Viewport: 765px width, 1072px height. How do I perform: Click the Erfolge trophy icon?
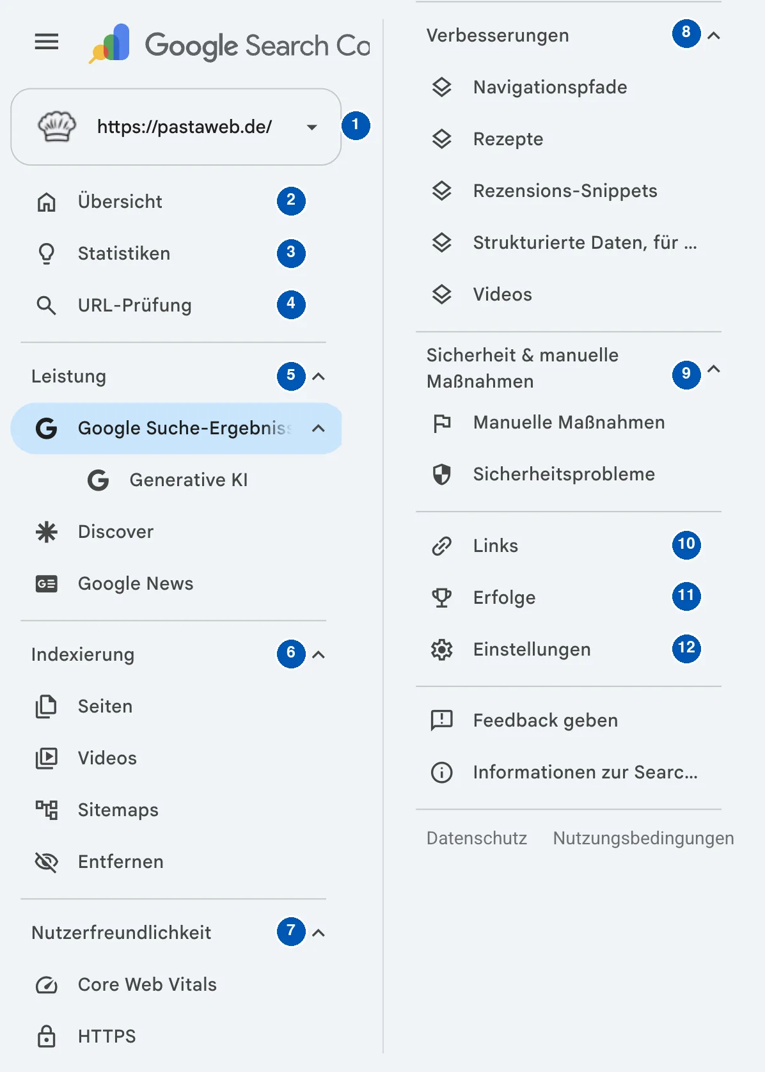click(442, 597)
